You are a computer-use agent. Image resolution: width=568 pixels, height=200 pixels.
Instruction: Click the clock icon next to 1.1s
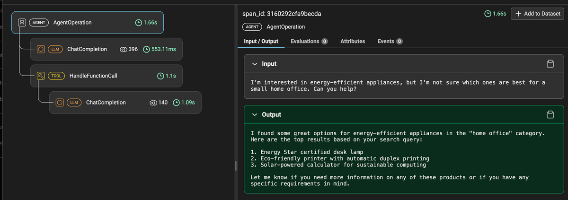[x=160, y=76]
